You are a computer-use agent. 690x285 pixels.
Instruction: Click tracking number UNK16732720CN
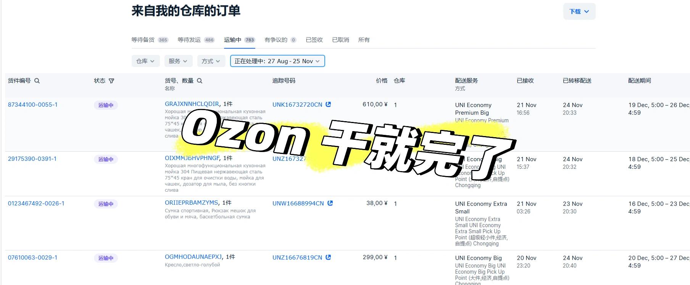[x=297, y=104]
